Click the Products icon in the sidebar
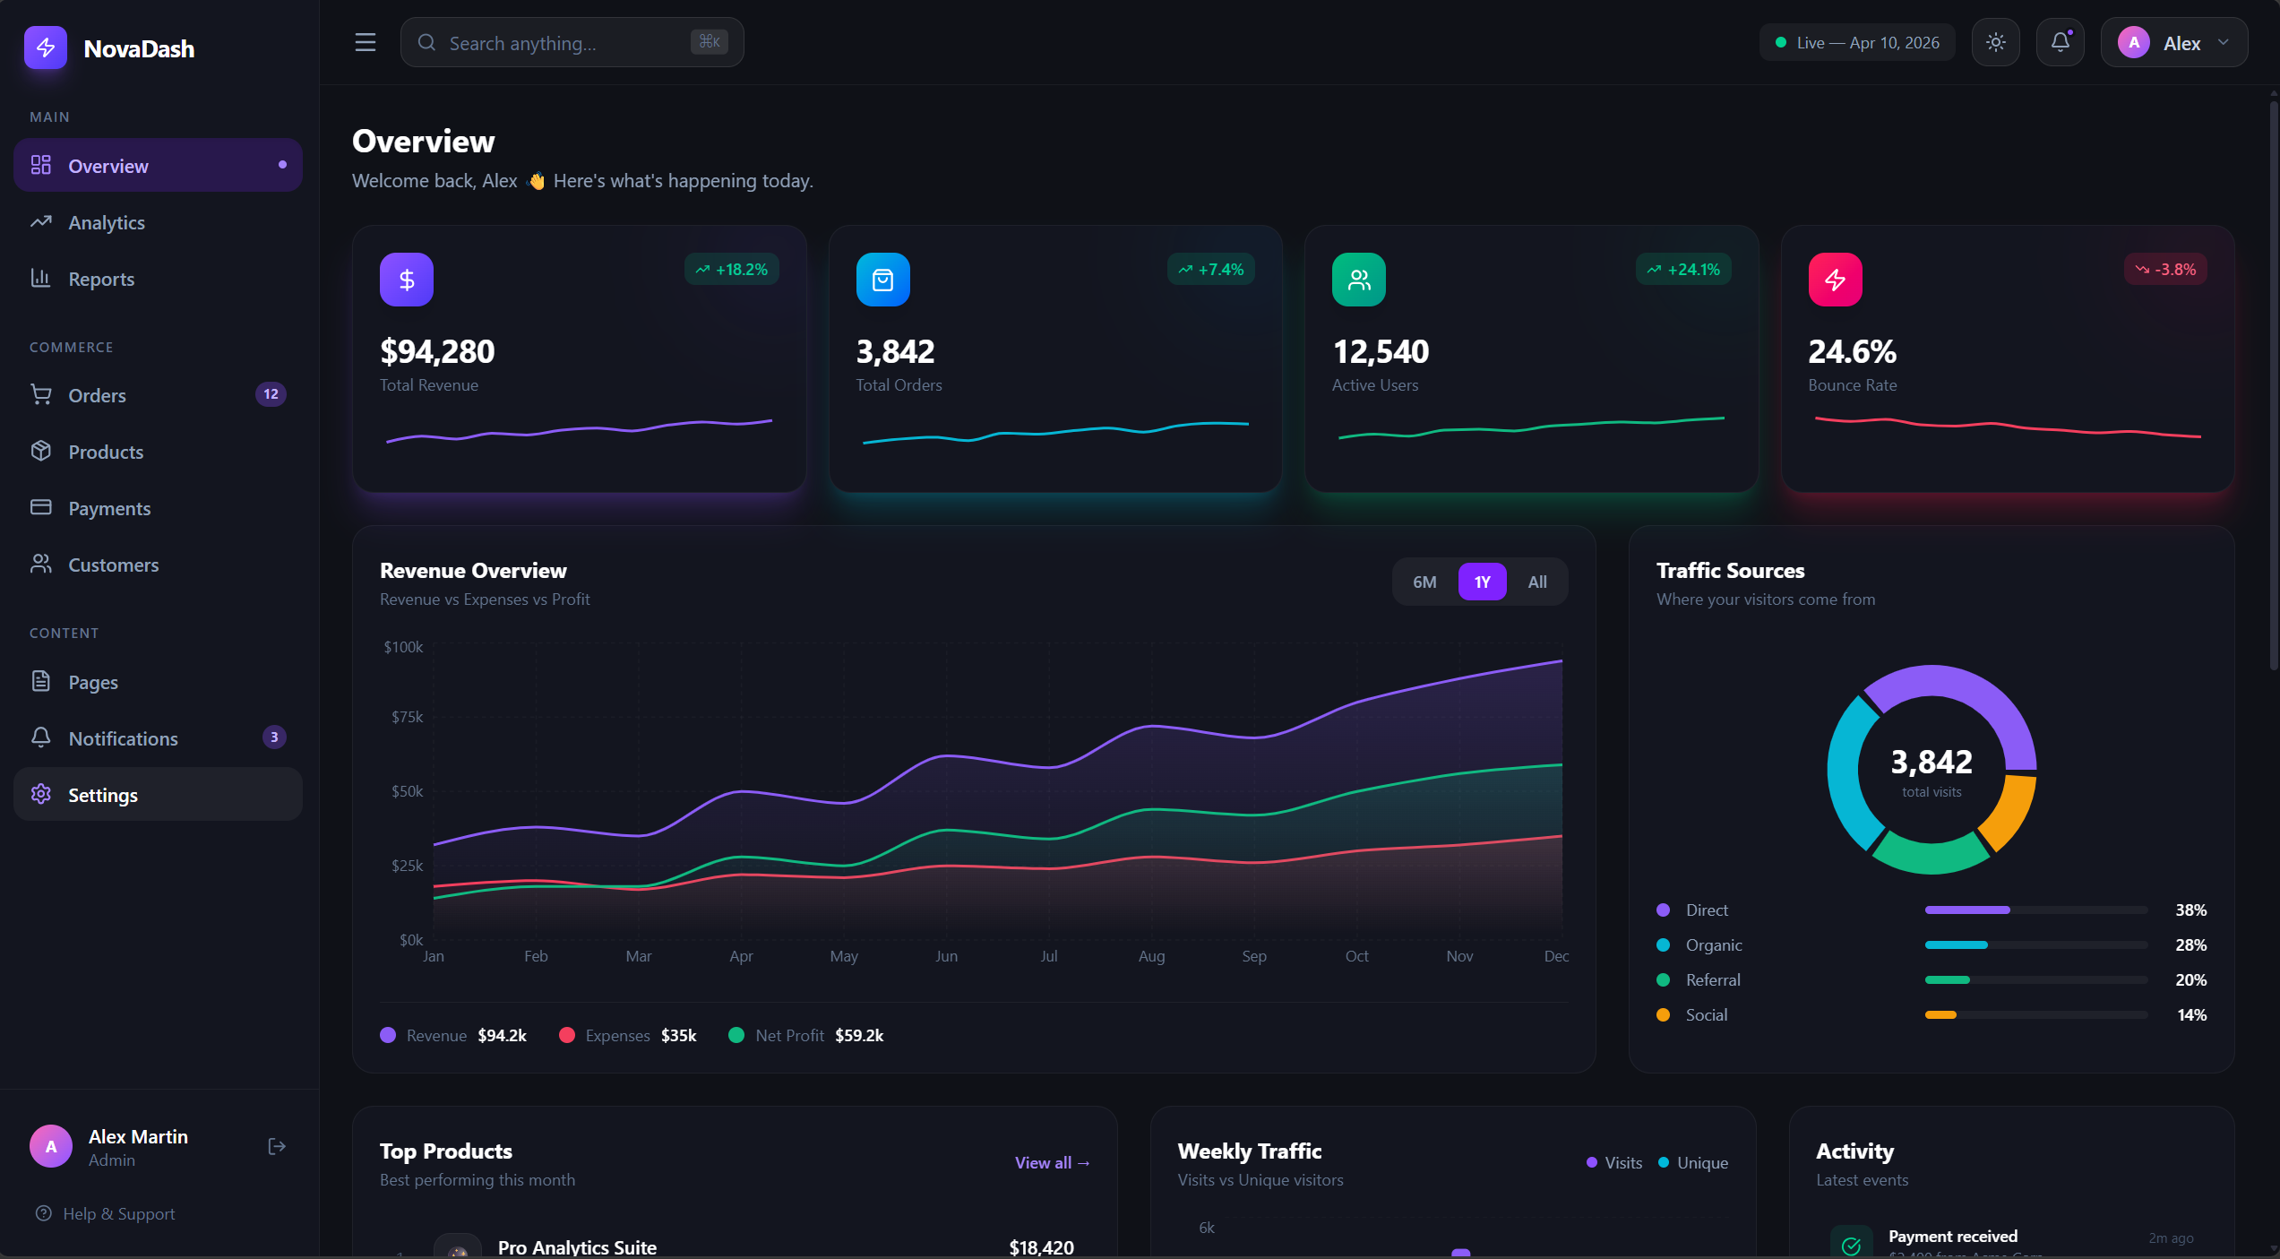This screenshot has height=1259, width=2280. pos(41,452)
